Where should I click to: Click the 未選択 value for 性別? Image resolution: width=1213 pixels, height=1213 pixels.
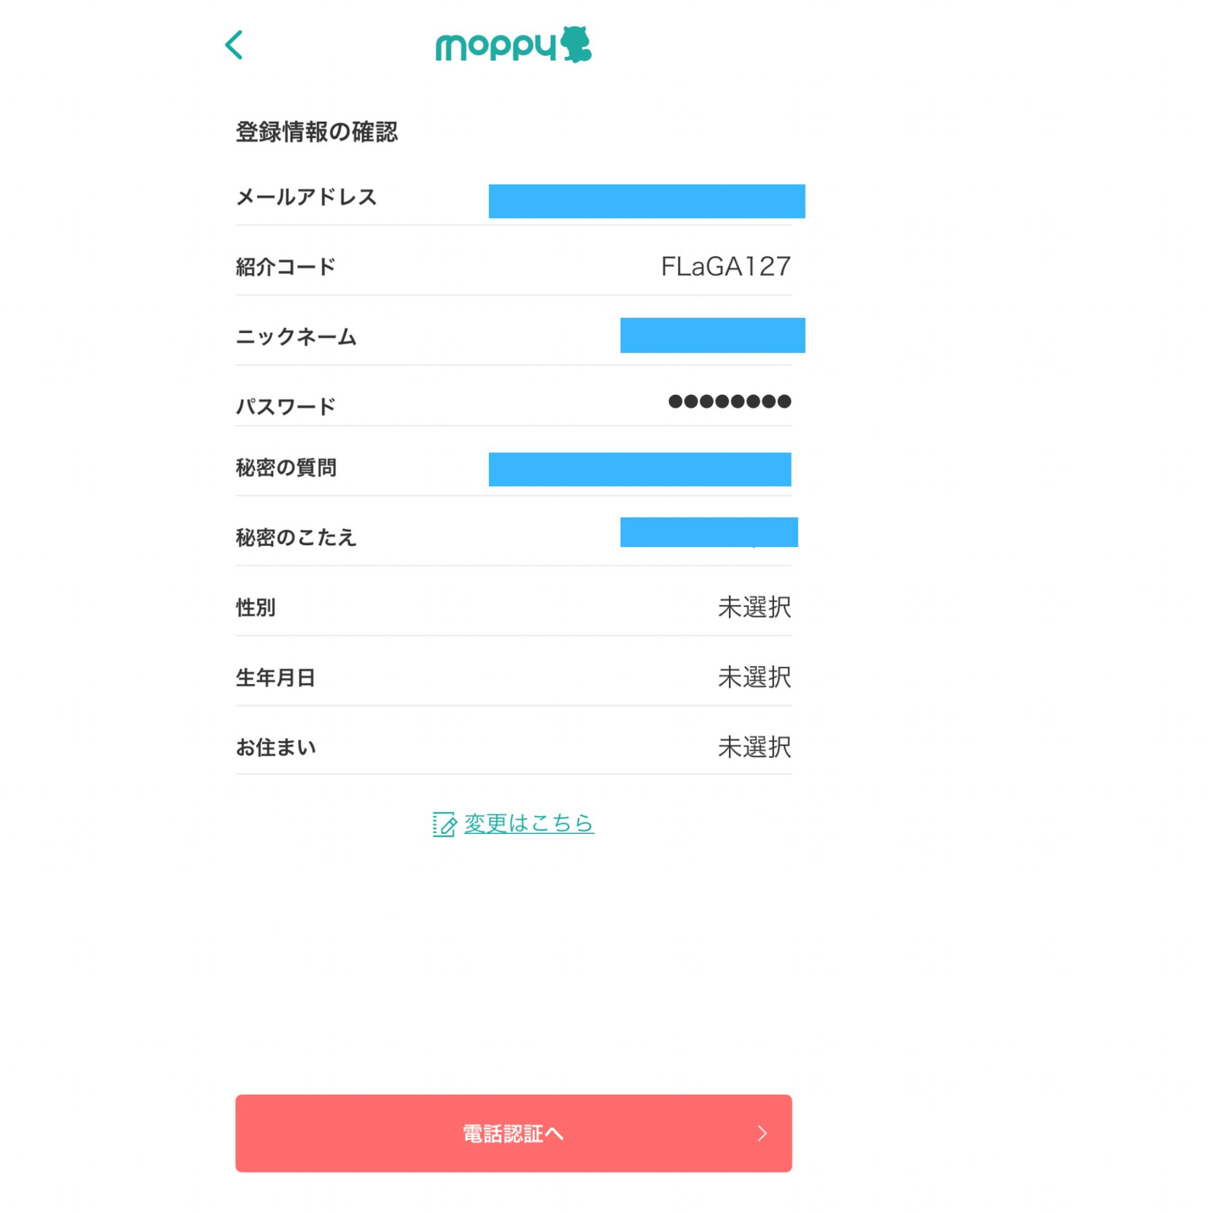point(754,607)
